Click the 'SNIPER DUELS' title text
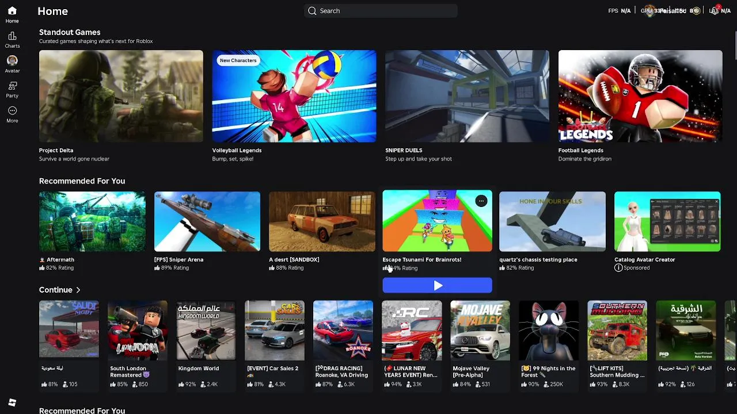Viewport: 737px width, 414px height. pyautogui.click(x=404, y=151)
